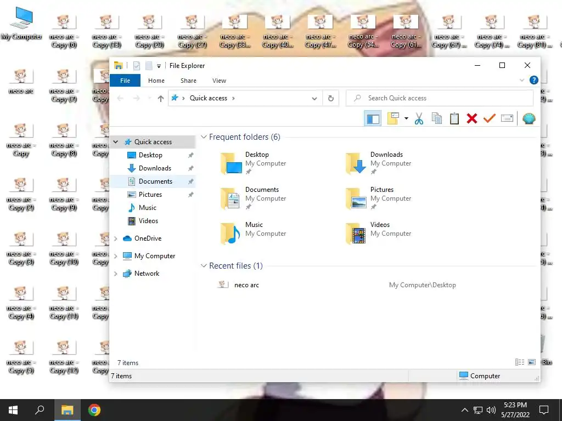Click File Explorer in the taskbar

click(67, 410)
